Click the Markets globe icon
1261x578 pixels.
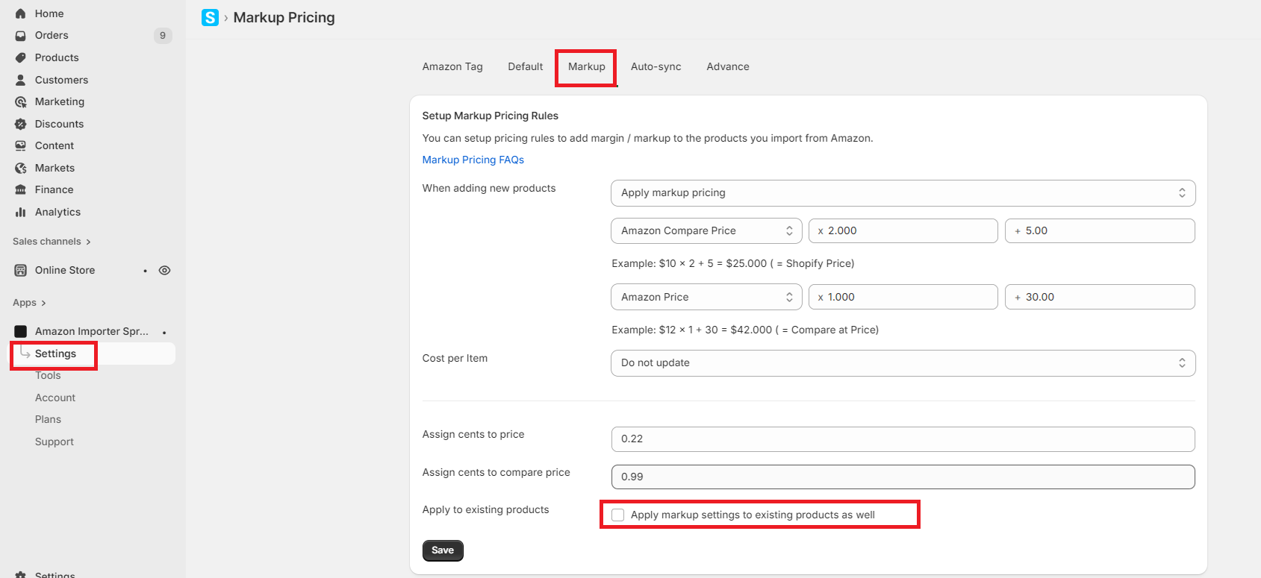(21, 168)
